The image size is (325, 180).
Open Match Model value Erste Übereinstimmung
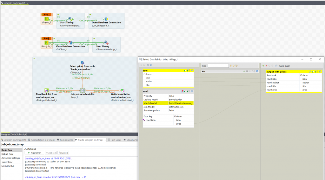[x=180, y=103]
